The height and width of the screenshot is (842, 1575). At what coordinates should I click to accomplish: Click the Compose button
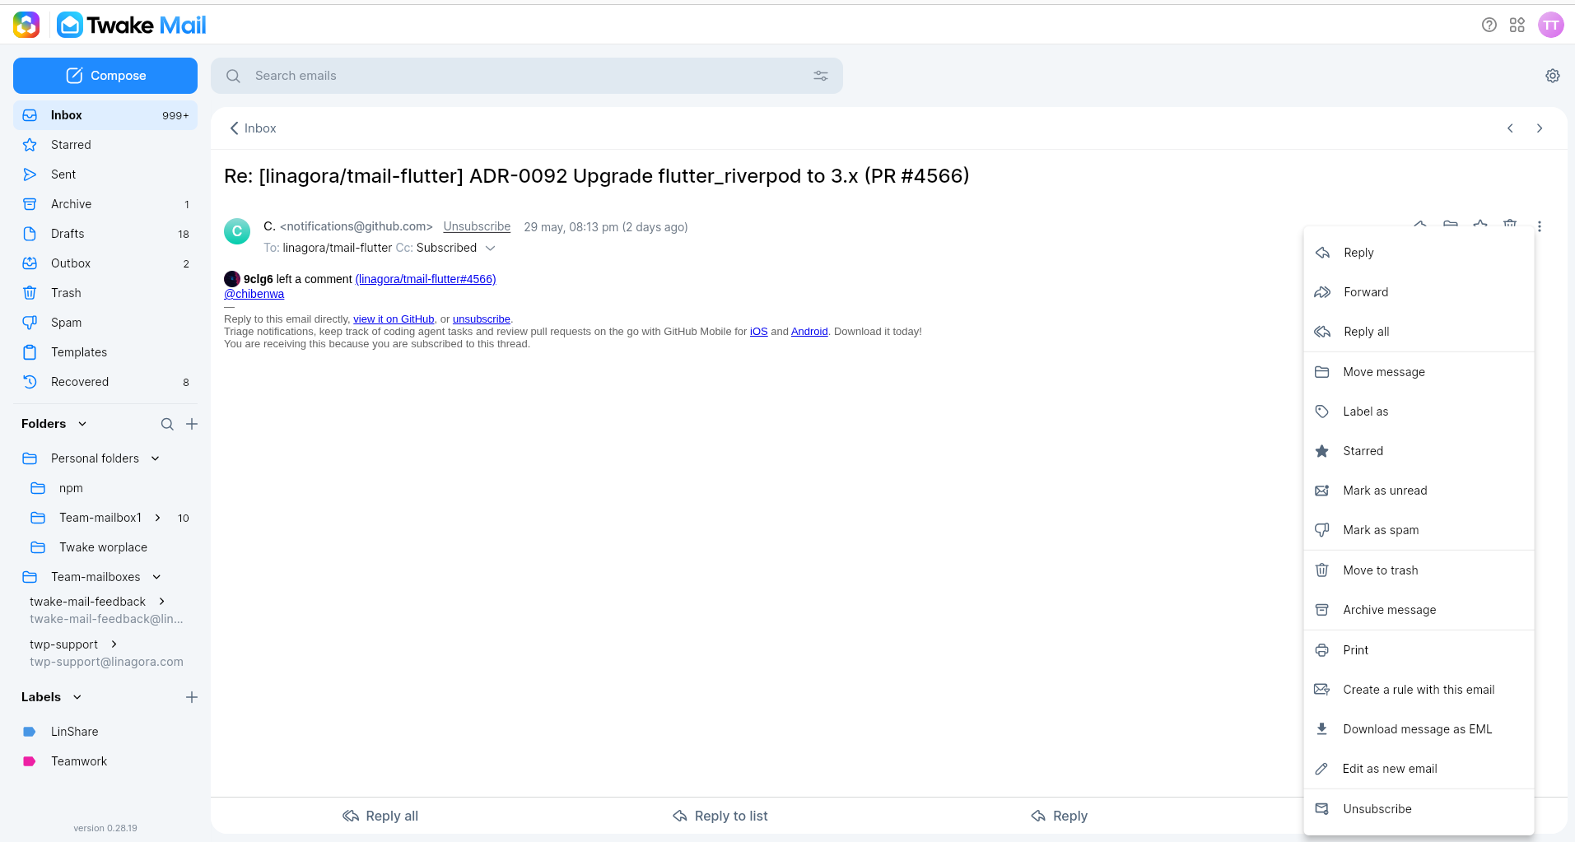point(105,76)
